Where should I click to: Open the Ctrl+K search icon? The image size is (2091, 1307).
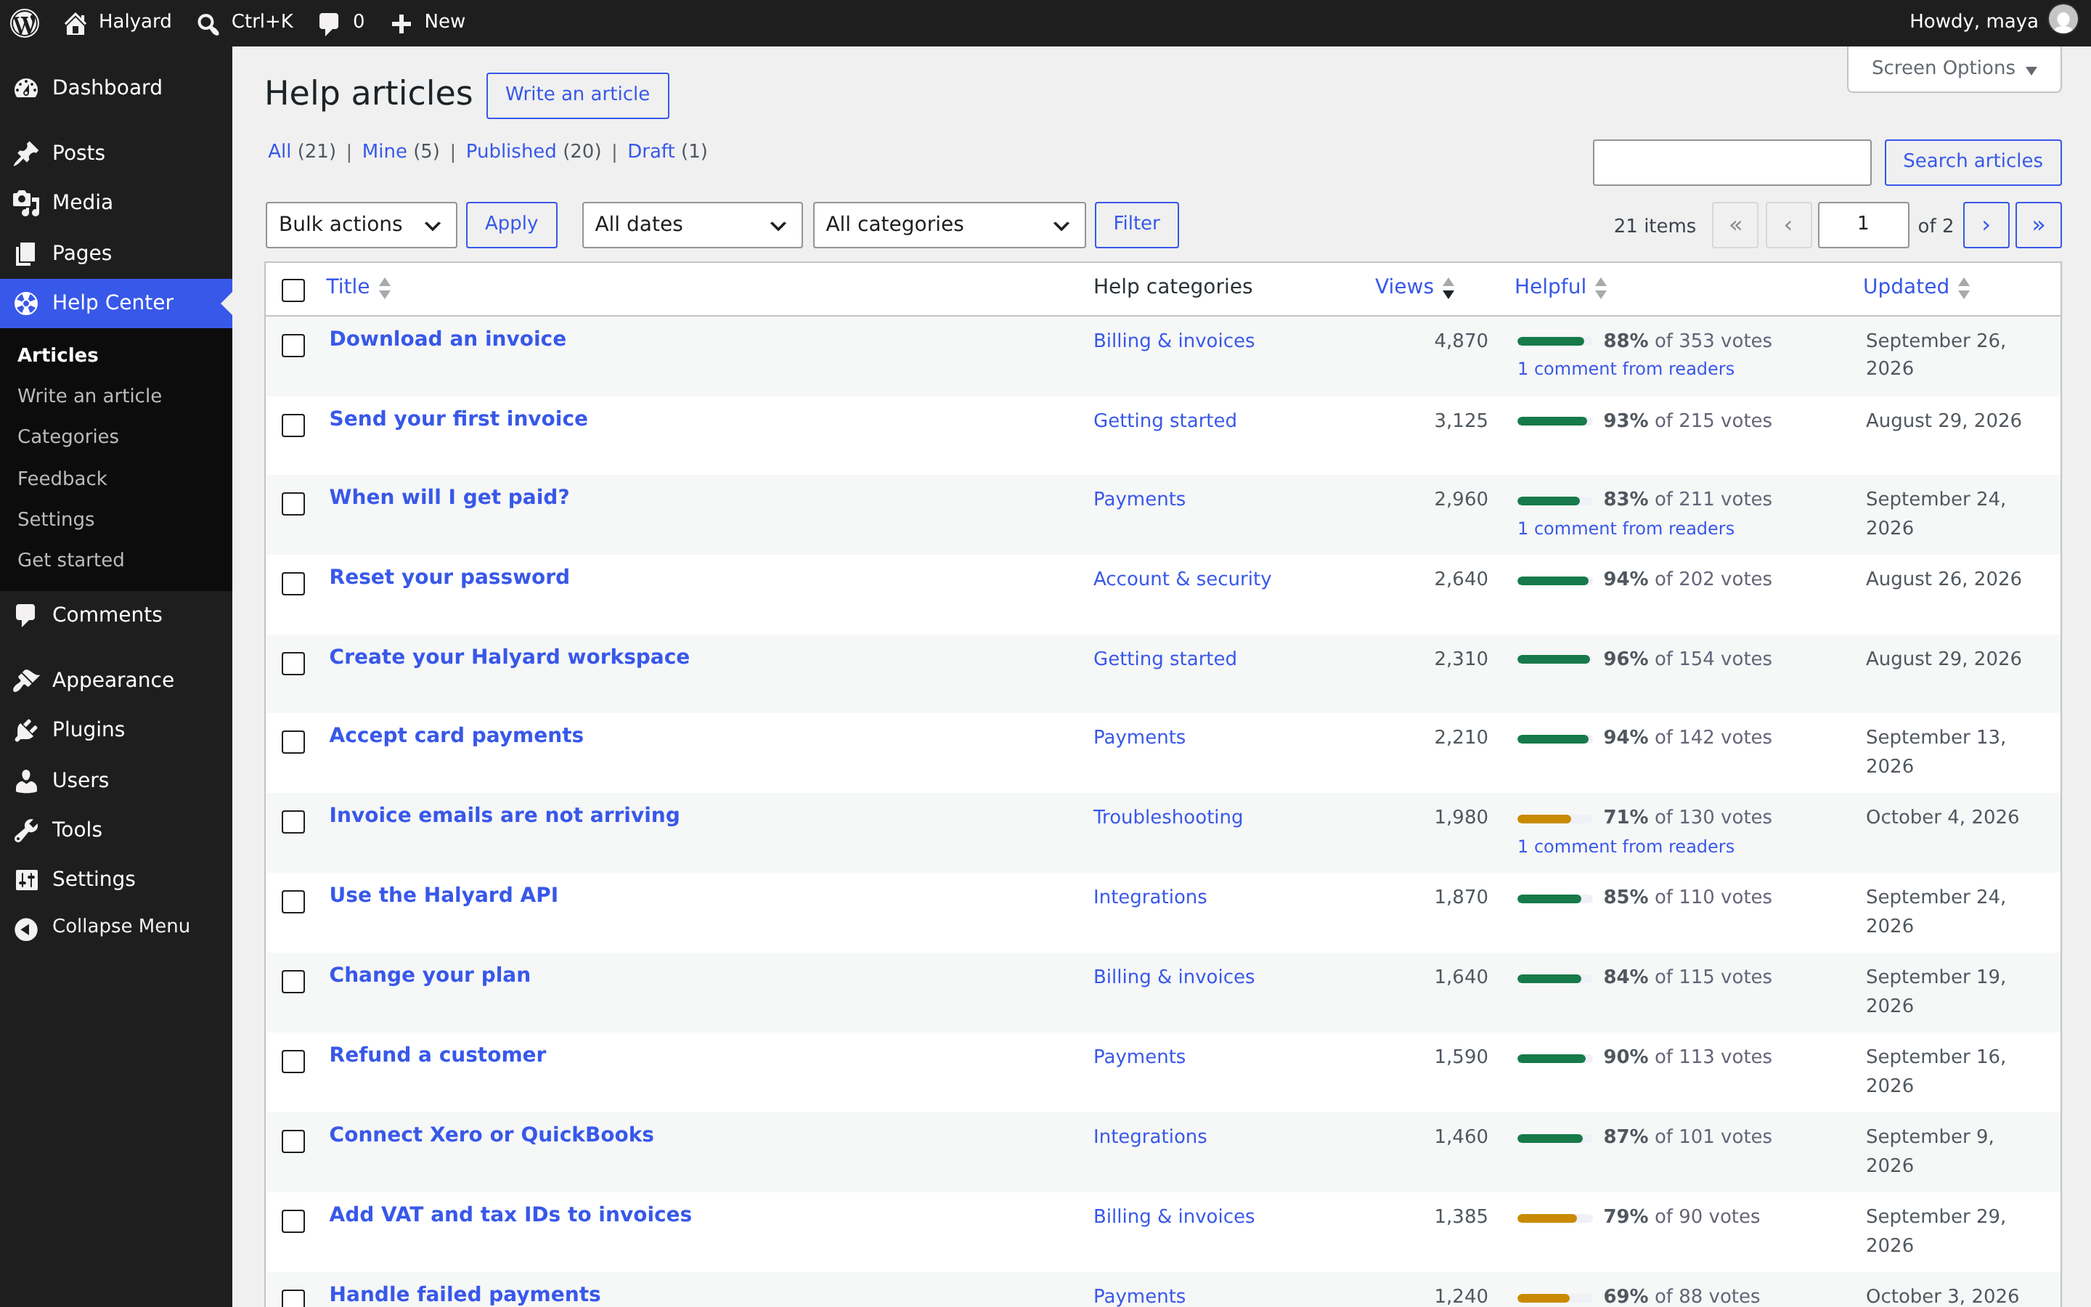pos(208,23)
